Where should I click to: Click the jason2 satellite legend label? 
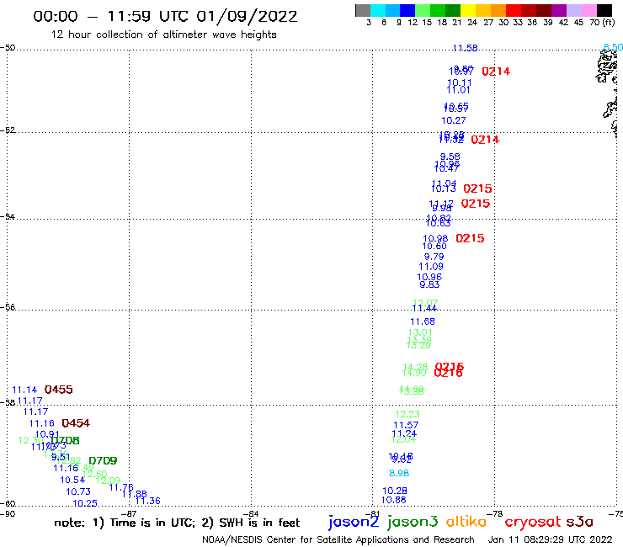point(354,522)
